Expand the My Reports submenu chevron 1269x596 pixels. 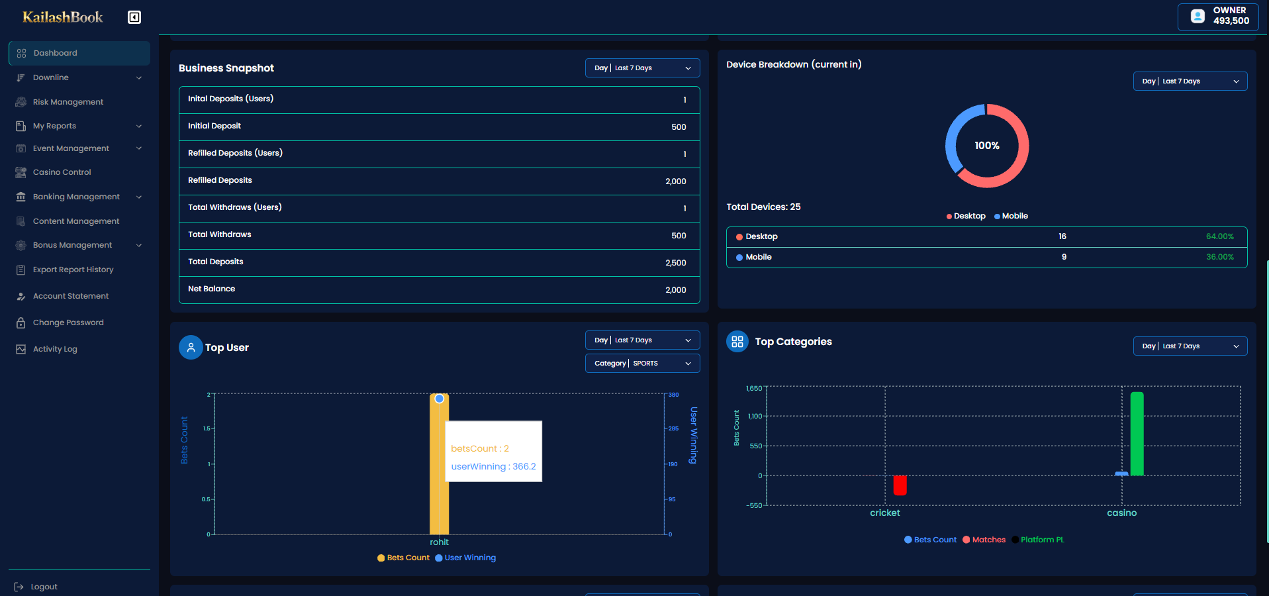pyautogui.click(x=139, y=126)
